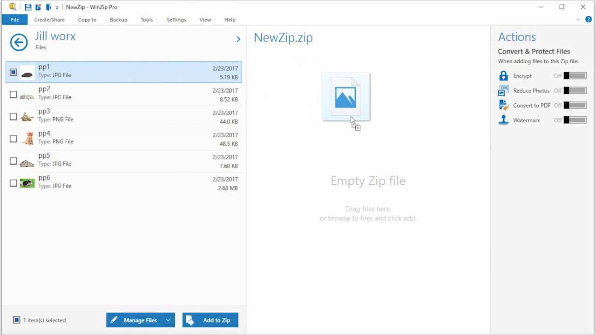Enable the Watermark switch
Image resolution: width=596 pixels, height=335 pixels.
point(575,120)
